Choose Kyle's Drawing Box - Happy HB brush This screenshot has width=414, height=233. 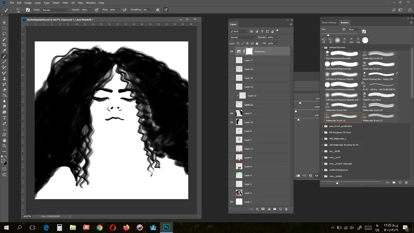coord(380,76)
